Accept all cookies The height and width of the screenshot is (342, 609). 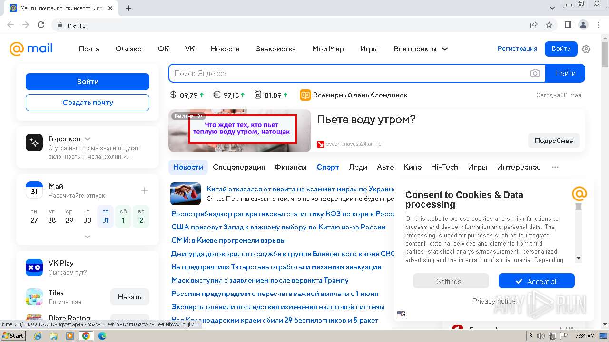[537, 281]
